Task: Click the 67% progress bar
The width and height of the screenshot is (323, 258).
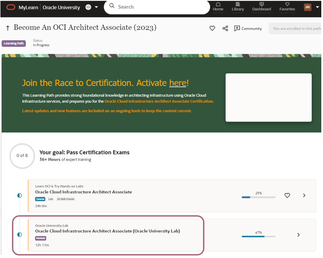Action: click(258, 236)
